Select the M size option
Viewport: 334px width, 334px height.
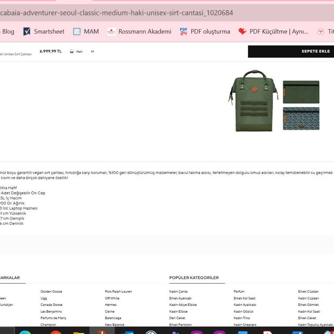point(92,51)
